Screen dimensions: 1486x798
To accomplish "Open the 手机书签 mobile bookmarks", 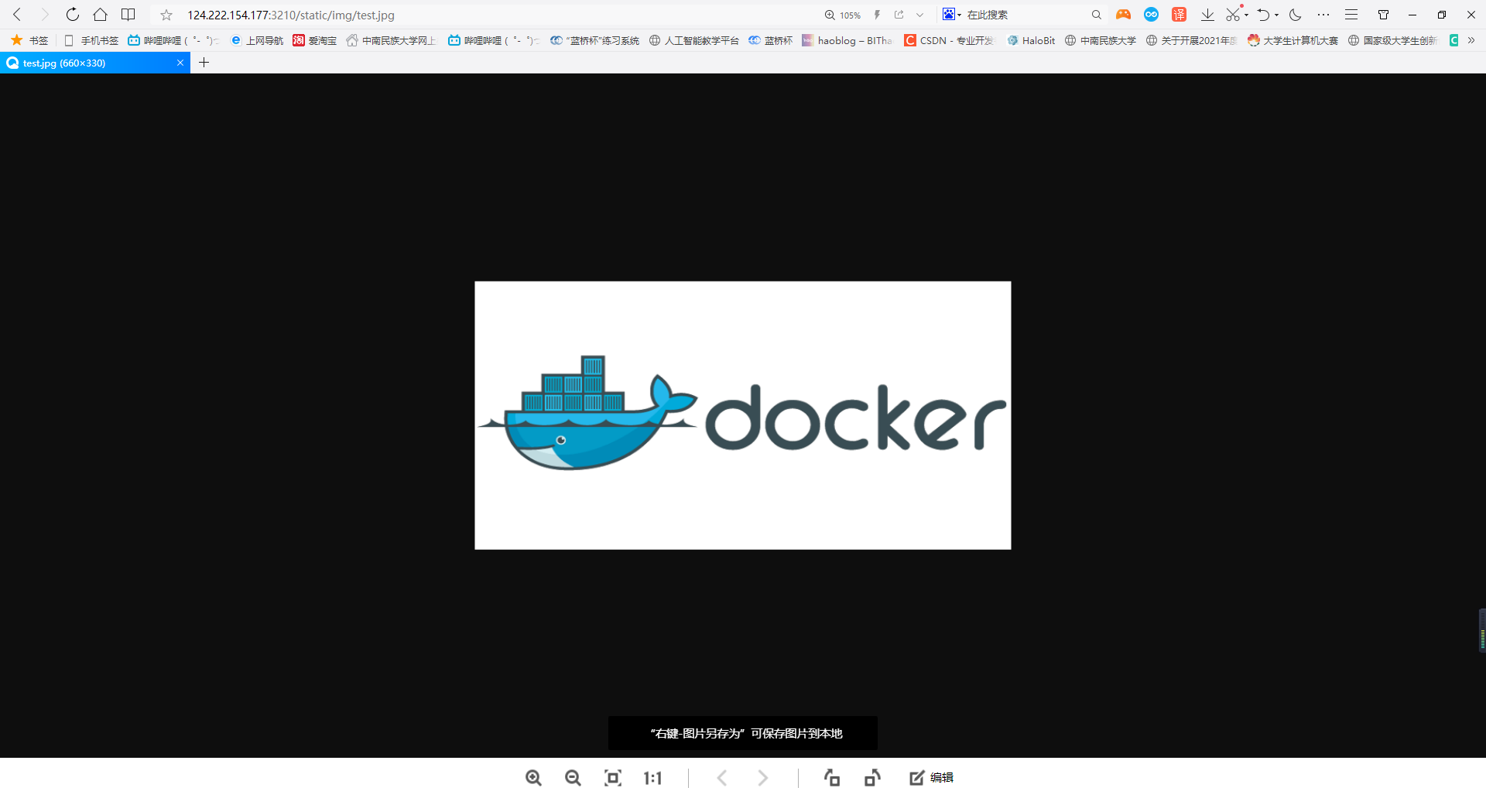I will (91, 40).
